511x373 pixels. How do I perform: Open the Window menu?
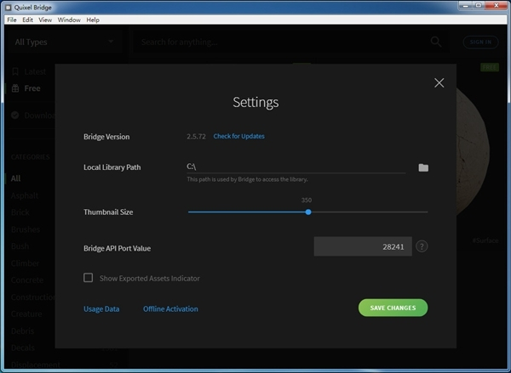(x=70, y=19)
